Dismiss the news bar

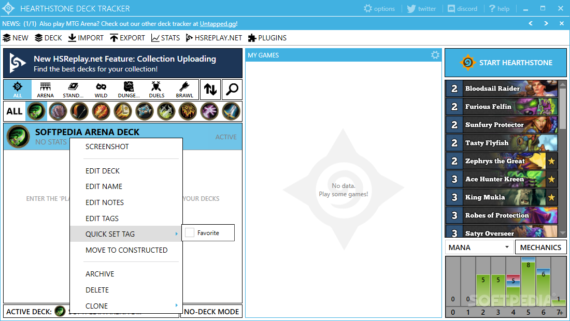(562, 23)
